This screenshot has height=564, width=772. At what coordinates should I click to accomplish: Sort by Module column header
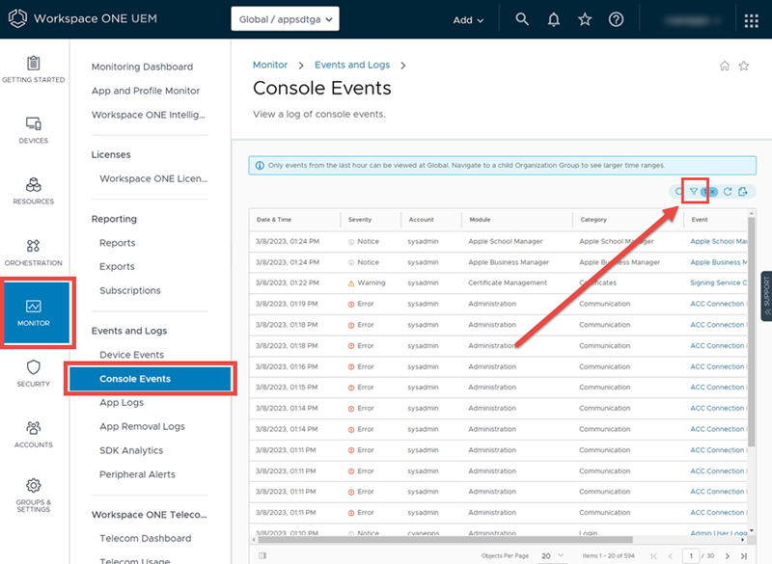(x=480, y=220)
